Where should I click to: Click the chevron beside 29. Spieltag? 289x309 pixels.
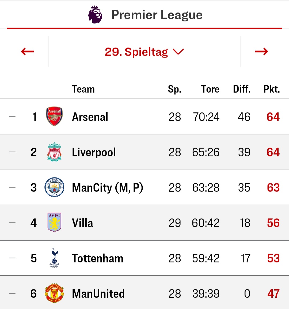tap(178, 52)
